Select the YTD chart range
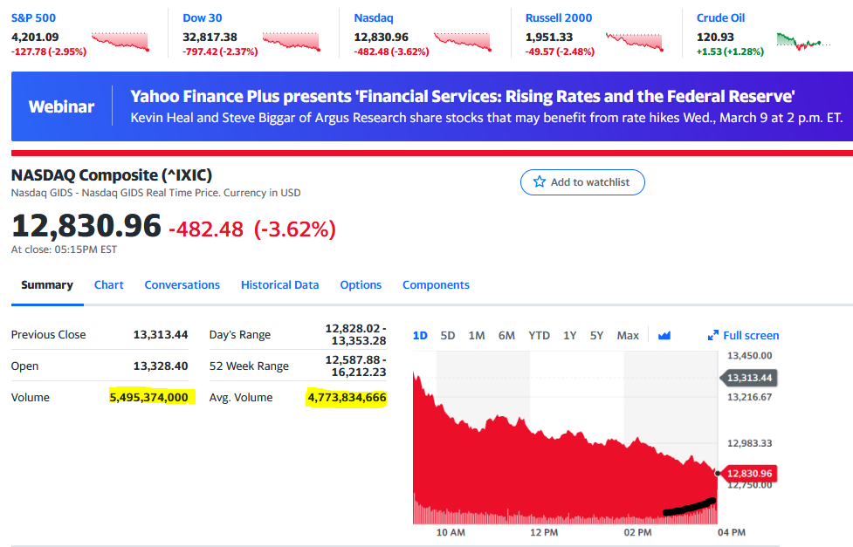 [x=539, y=336]
